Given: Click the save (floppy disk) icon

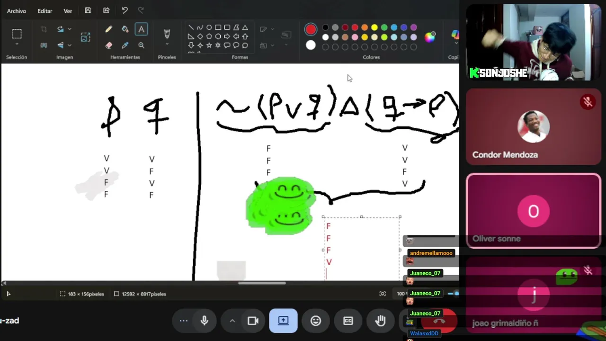Looking at the screenshot, I should 88,10.
